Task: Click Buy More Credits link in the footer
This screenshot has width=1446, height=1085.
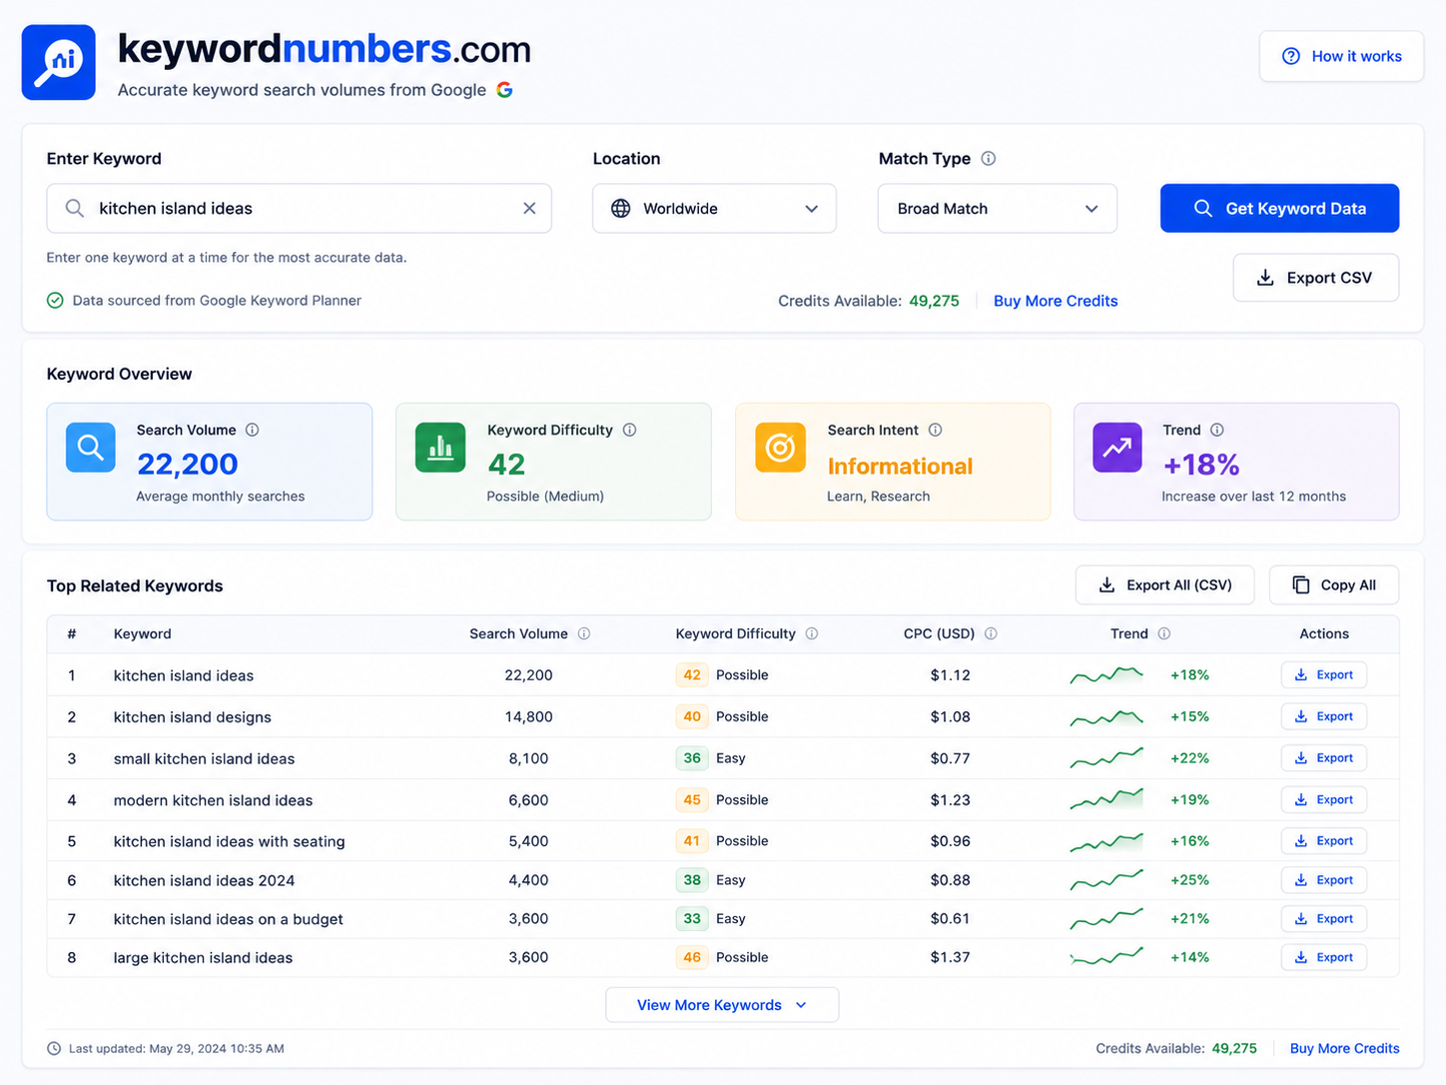Action: [1344, 1048]
